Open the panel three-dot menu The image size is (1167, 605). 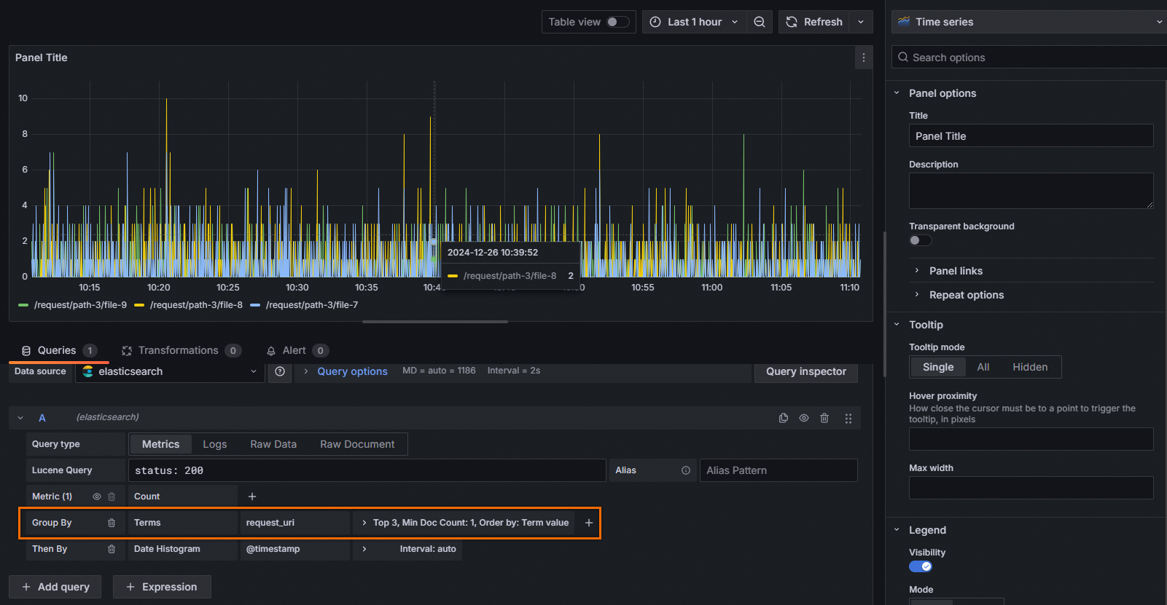point(863,58)
